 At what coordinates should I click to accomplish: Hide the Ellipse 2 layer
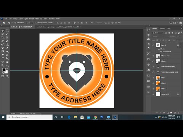tap(154, 83)
